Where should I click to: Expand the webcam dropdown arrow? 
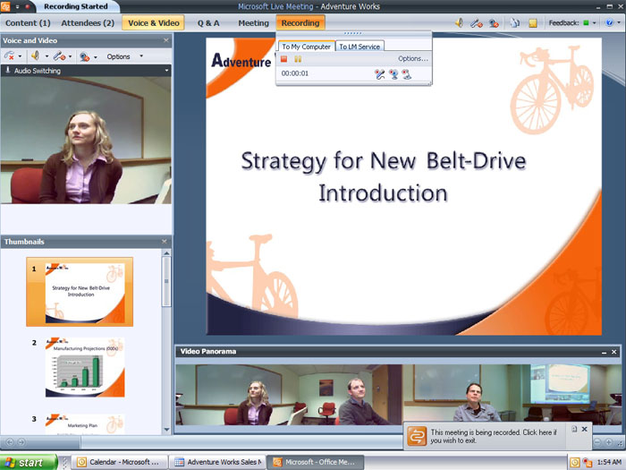96,57
